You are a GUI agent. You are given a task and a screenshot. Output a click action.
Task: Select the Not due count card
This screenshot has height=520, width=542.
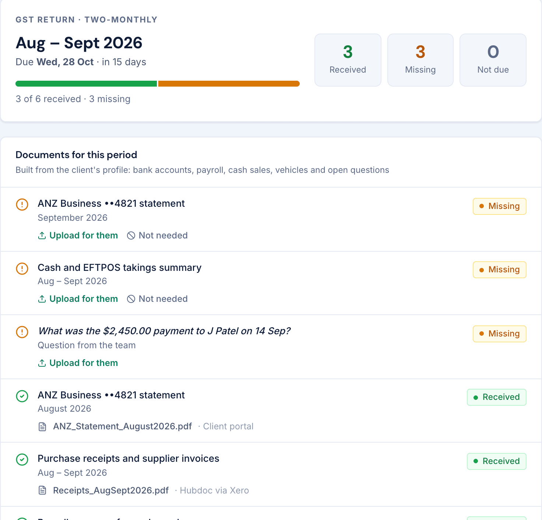pyautogui.click(x=493, y=60)
